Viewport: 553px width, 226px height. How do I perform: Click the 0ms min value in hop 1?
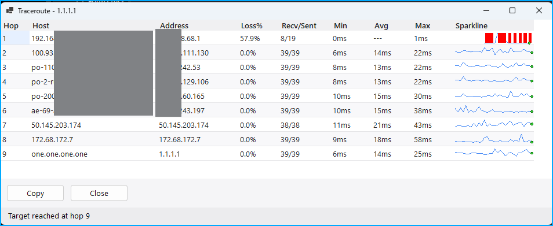pos(340,38)
